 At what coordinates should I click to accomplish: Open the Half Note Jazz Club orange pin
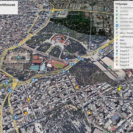click(26, 113)
